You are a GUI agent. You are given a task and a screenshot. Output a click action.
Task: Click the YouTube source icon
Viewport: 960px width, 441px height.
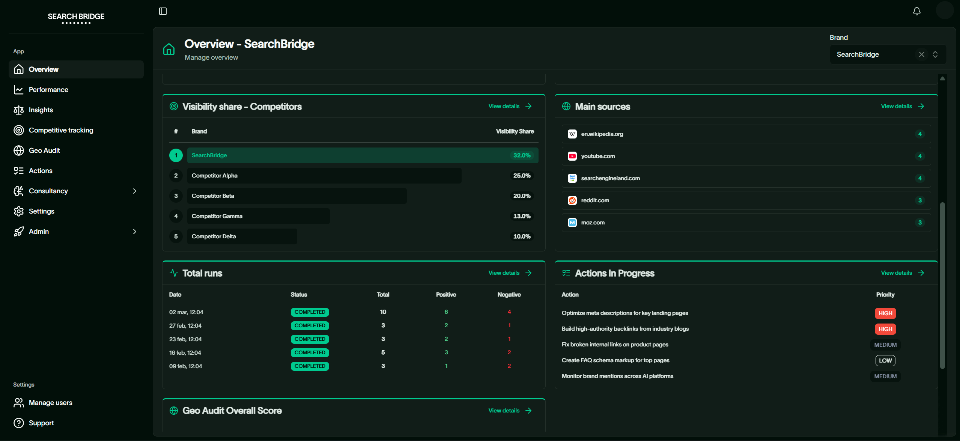tap(572, 156)
